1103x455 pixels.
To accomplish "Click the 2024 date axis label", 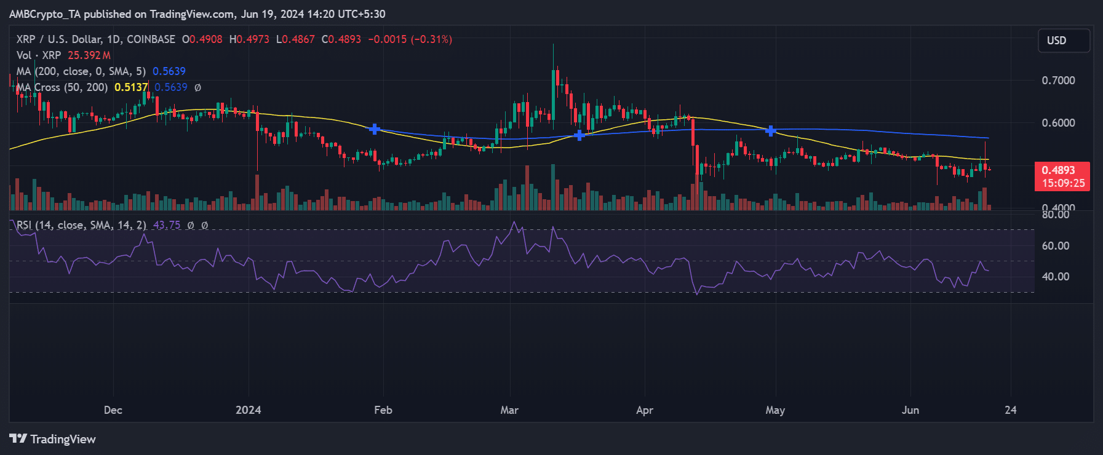I will pyautogui.click(x=249, y=410).
